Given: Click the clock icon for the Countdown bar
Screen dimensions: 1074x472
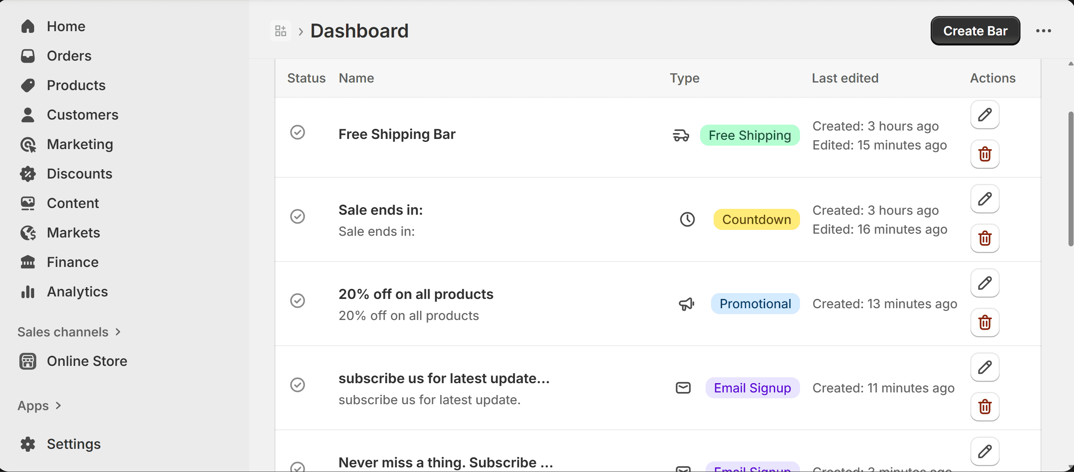Looking at the screenshot, I should [687, 219].
